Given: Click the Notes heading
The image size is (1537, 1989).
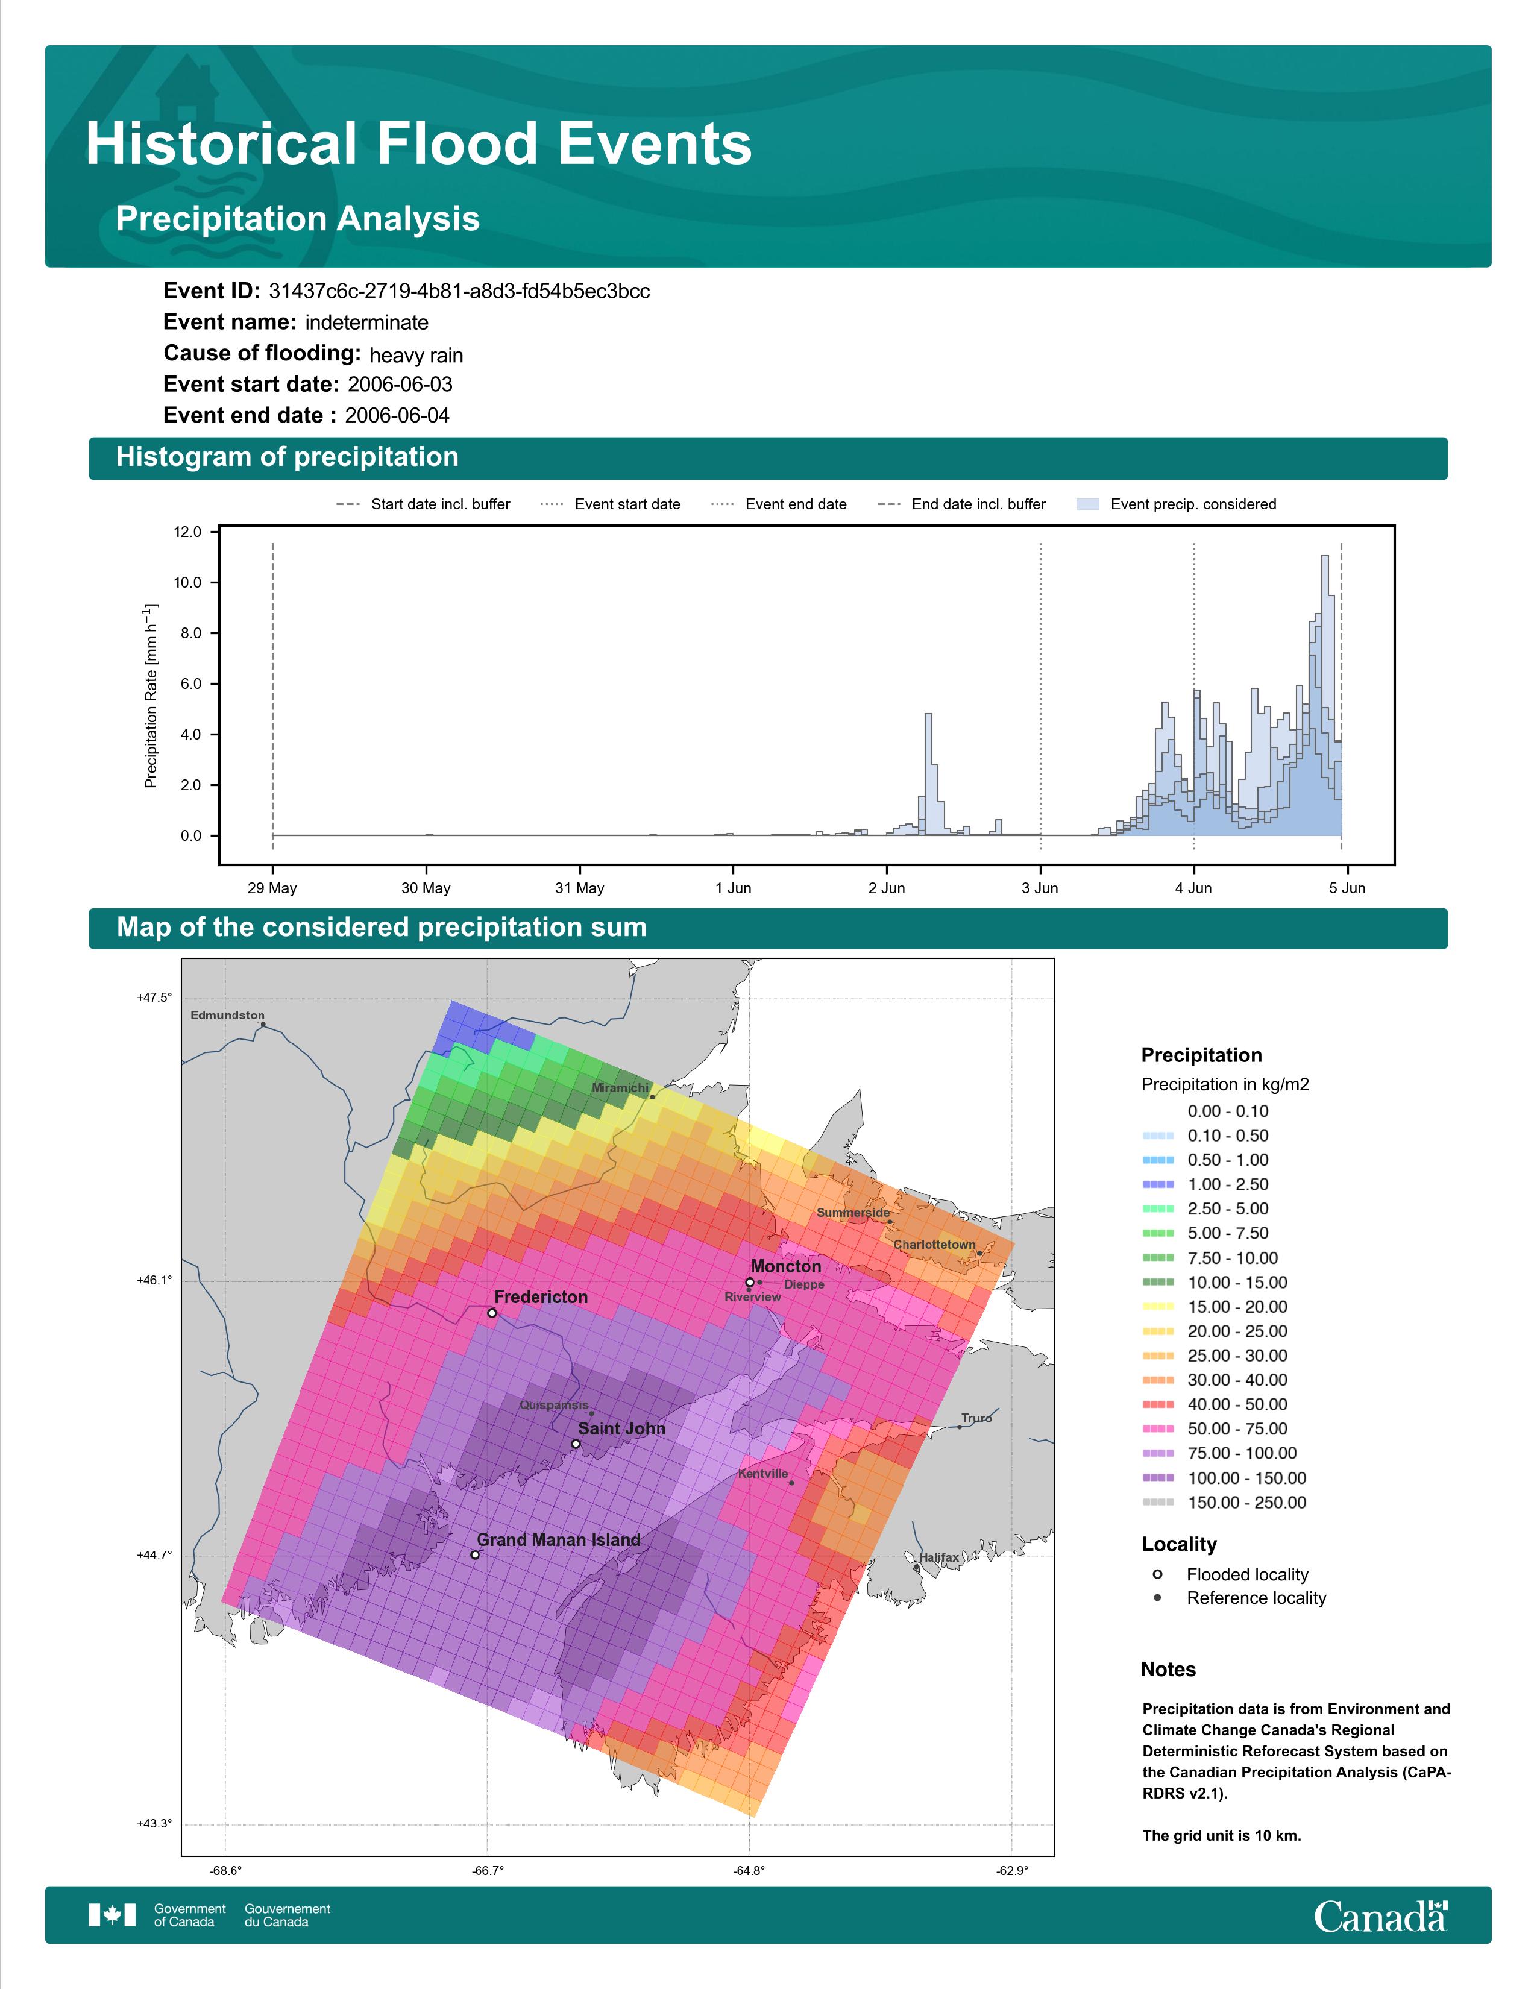Looking at the screenshot, I should (x=1168, y=1670).
